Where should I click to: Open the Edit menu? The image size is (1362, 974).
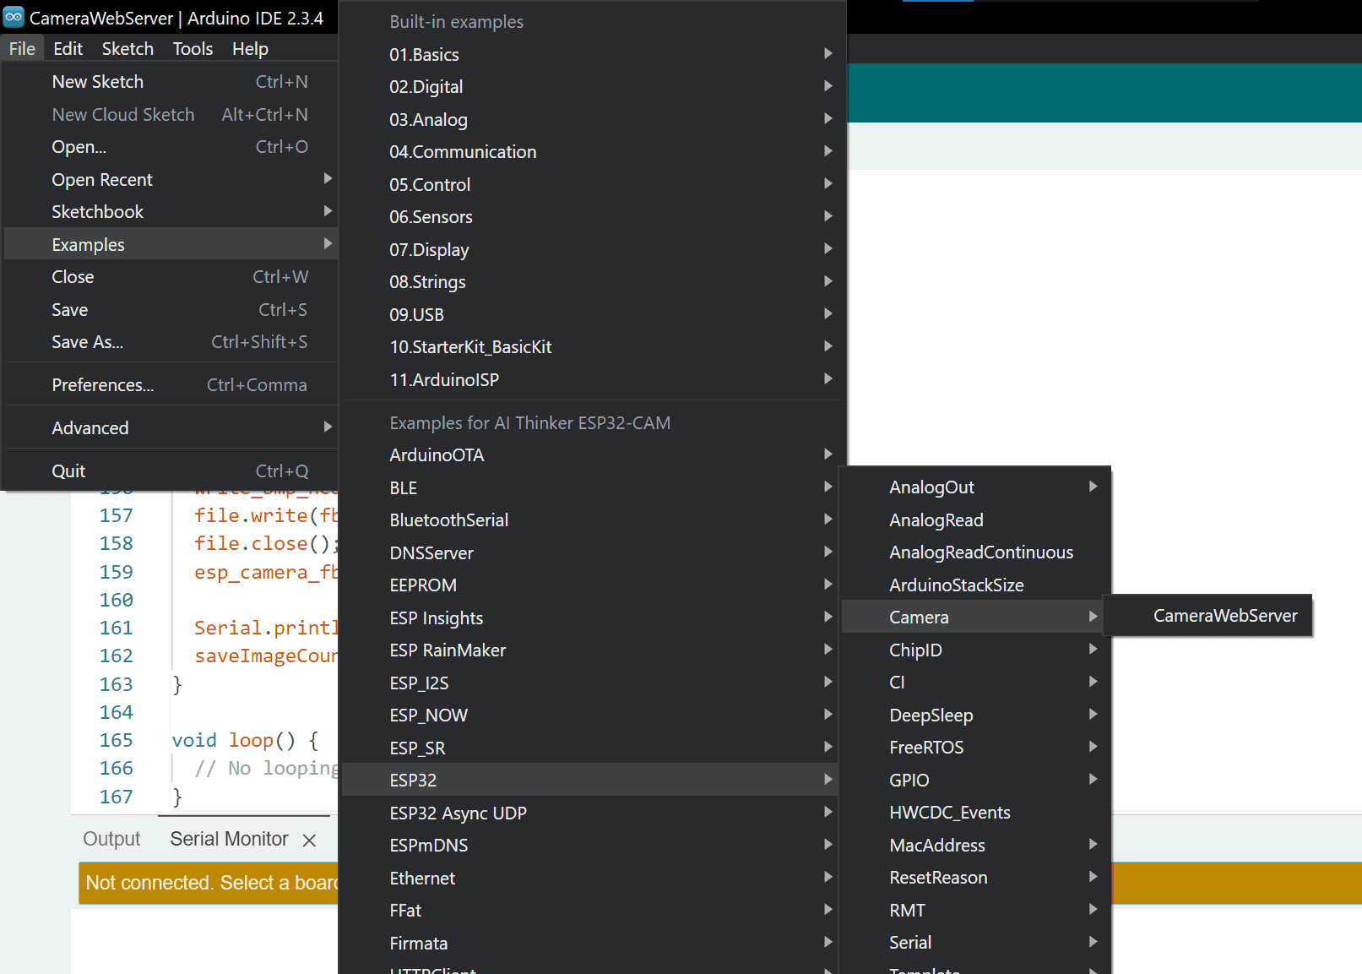(68, 49)
